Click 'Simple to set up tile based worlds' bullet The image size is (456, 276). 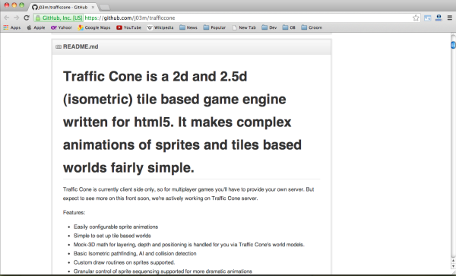tap(112, 236)
